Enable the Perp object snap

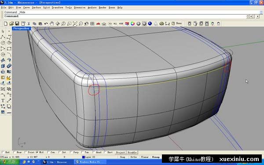(x=71, y=152)
